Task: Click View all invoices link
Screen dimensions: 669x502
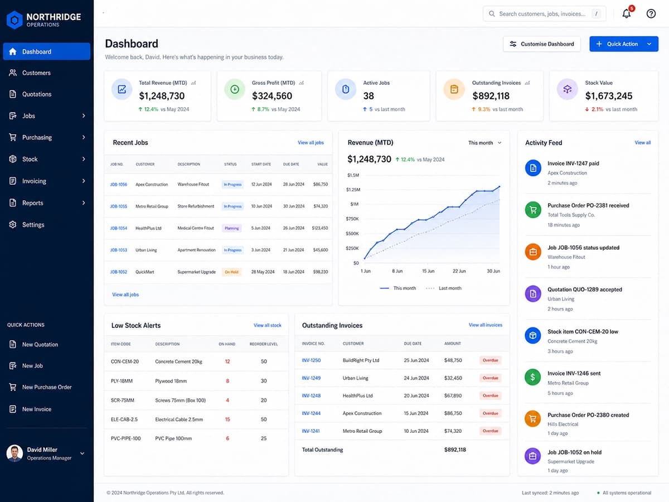Action: click(x=486, y=325)
